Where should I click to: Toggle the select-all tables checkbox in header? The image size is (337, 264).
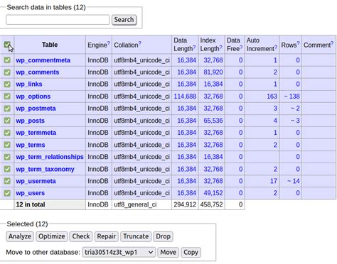(7, 45)
